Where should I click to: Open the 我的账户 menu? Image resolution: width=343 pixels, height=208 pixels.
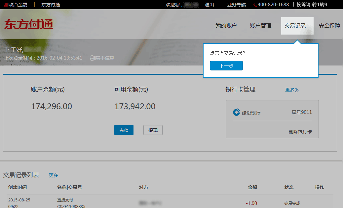coord(226,25)
